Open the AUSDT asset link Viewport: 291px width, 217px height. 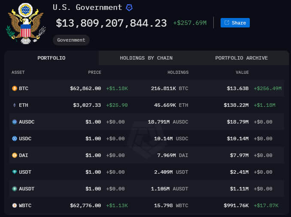[x=27, y=189]
